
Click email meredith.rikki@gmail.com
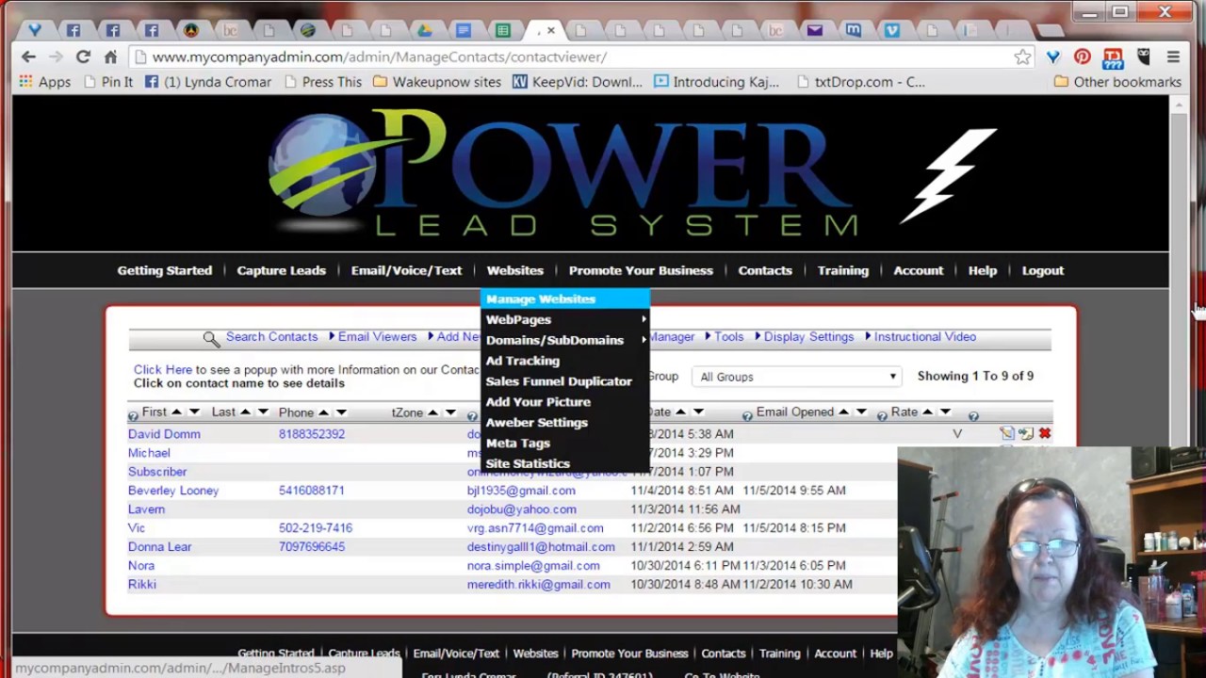point(538,585)
